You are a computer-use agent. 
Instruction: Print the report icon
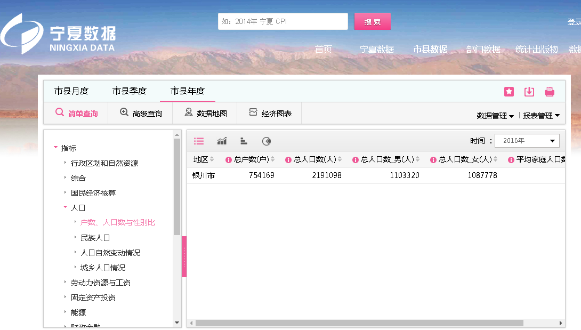[550, 92]
